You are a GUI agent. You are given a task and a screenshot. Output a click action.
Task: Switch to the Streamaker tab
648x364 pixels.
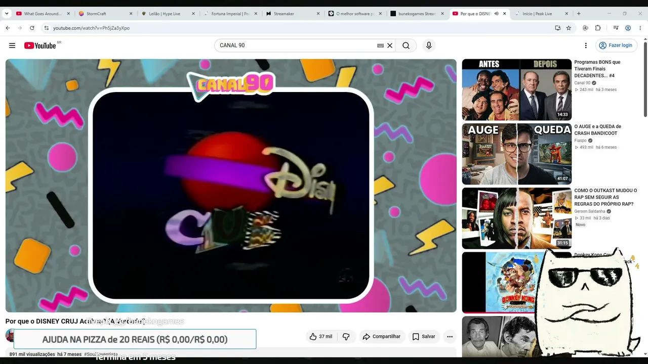coord(293,14)
